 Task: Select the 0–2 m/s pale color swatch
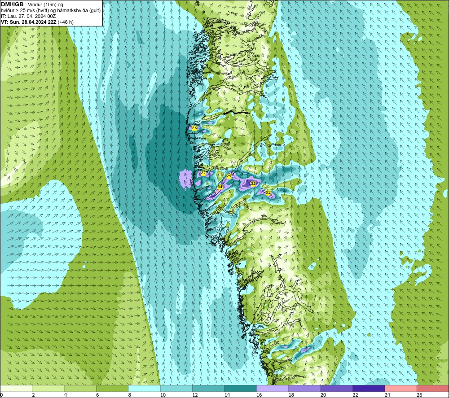pos(16,388)
